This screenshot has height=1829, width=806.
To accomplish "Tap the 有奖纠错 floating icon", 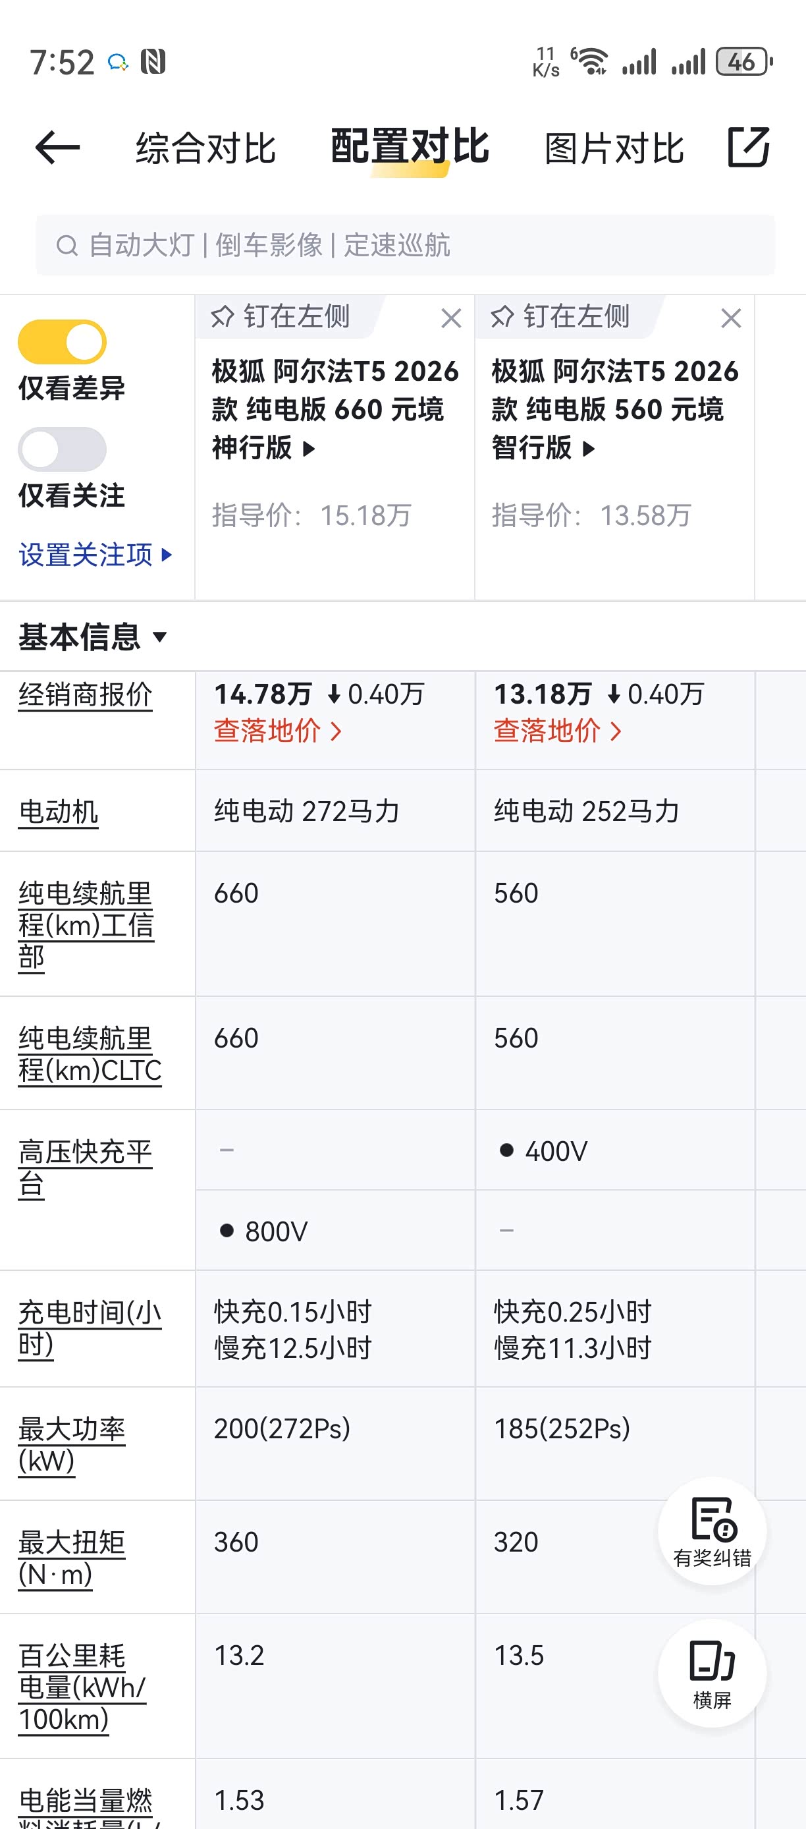I will pyautogui.click(x=712, y=1531).
